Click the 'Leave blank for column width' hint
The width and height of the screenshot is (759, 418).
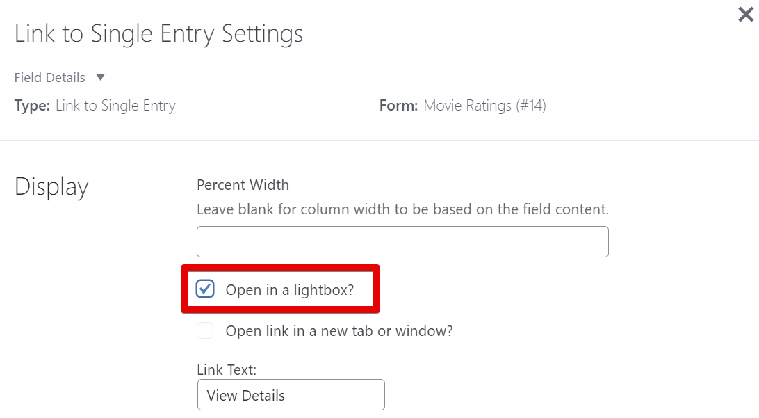402,209
